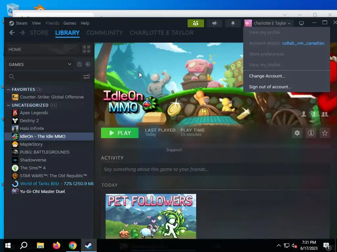
Task: Select the MapleStory icon
Action: pos(15,144)
